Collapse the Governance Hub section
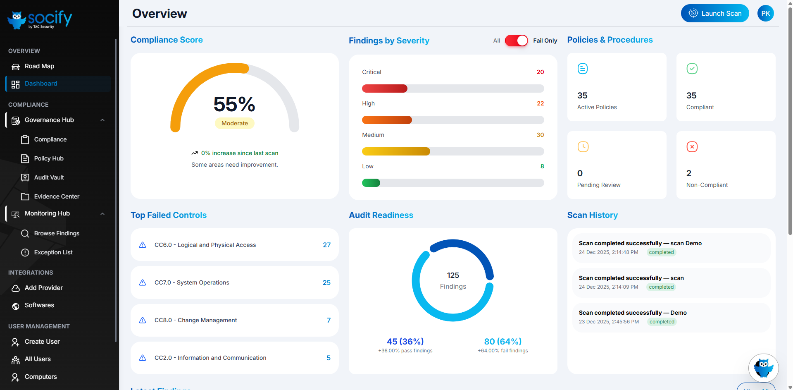 (102, 120)
